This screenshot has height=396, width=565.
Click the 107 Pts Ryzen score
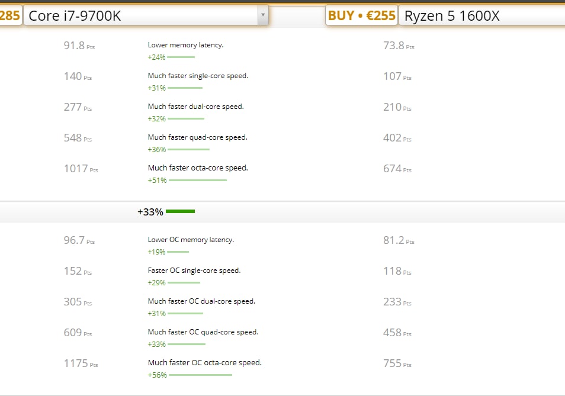pos(397,76)
